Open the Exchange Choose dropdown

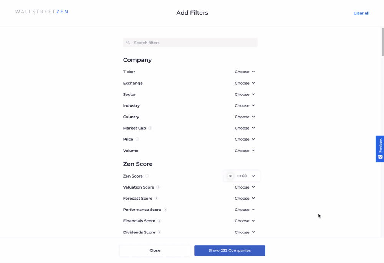pyautogui.click(x=245, y=83)
